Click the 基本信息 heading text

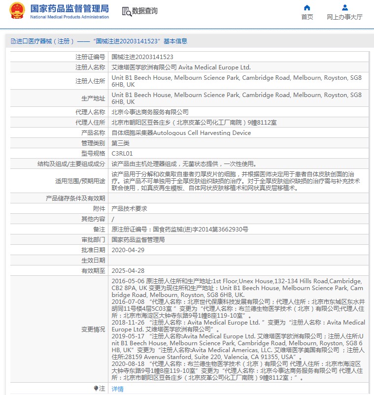tap(175, 41)
